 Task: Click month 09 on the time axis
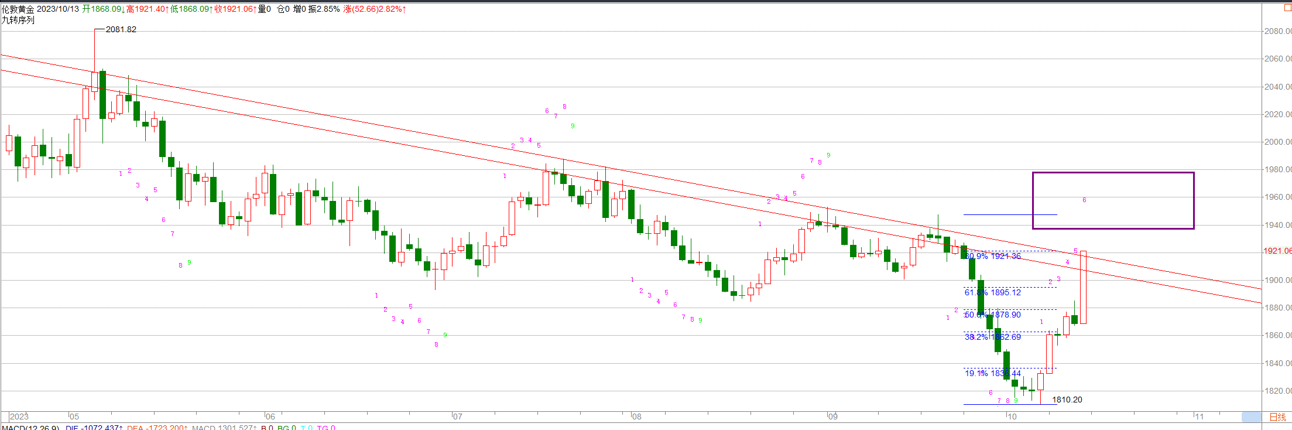[832, 417]
